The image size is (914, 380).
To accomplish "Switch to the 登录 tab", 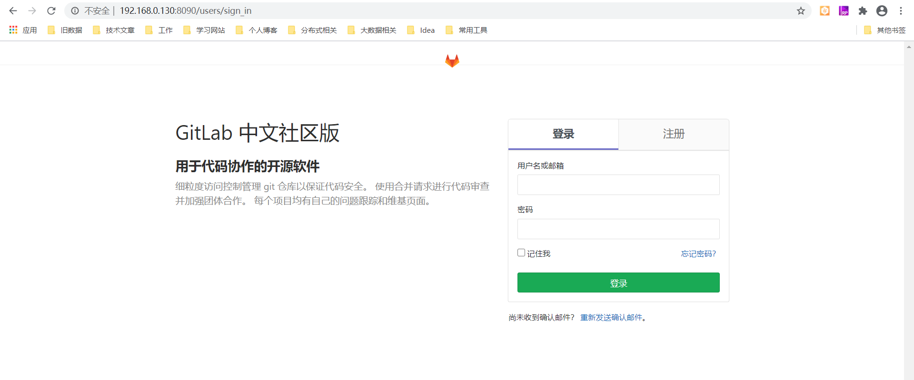I will [x=563, y=134].
